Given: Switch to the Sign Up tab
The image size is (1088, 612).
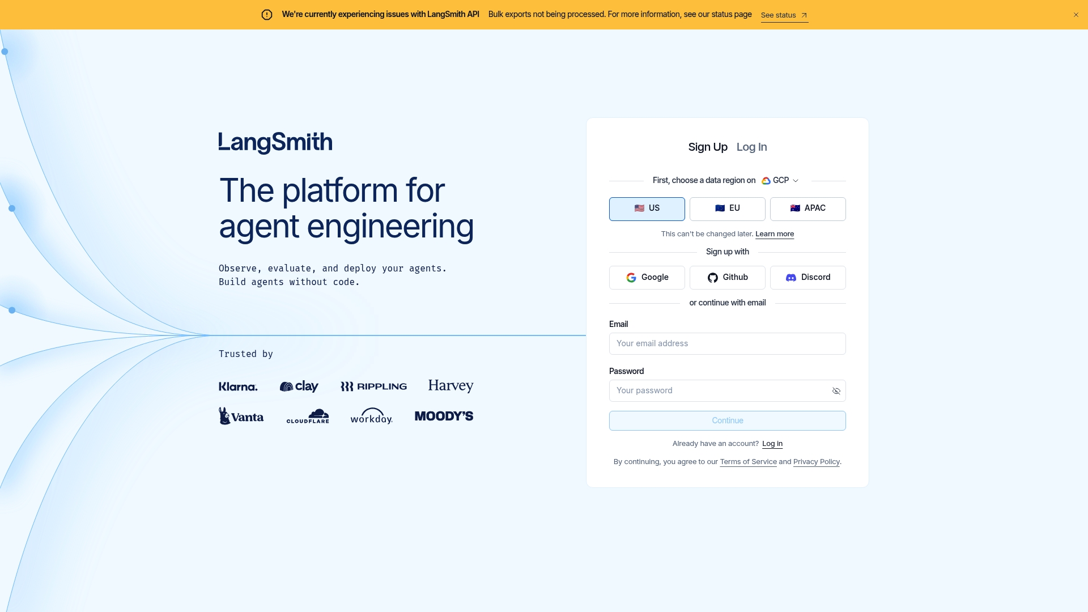Looking at the screenshot, I should 708,147.
